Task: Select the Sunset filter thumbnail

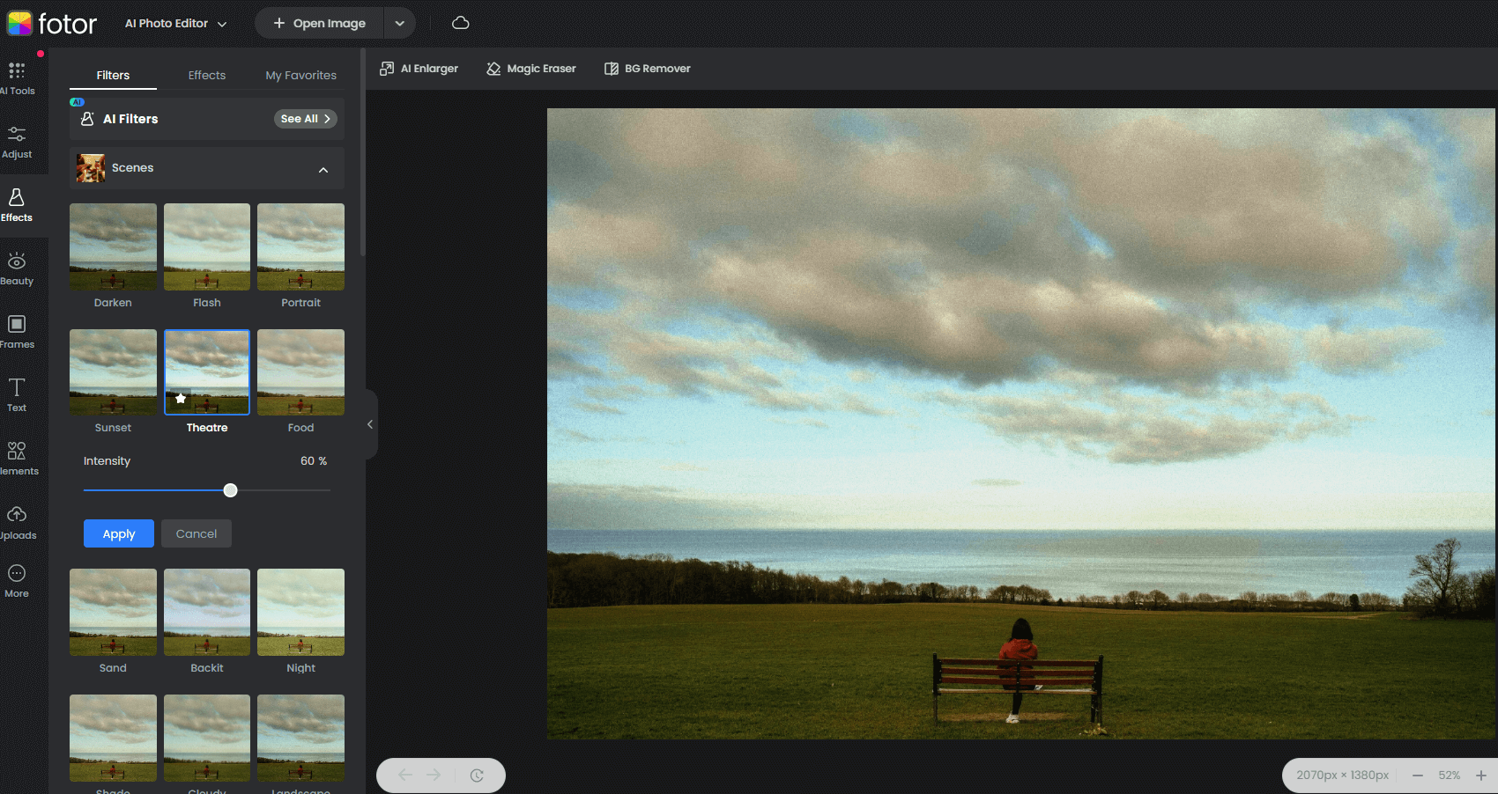Action: point(113,372)
